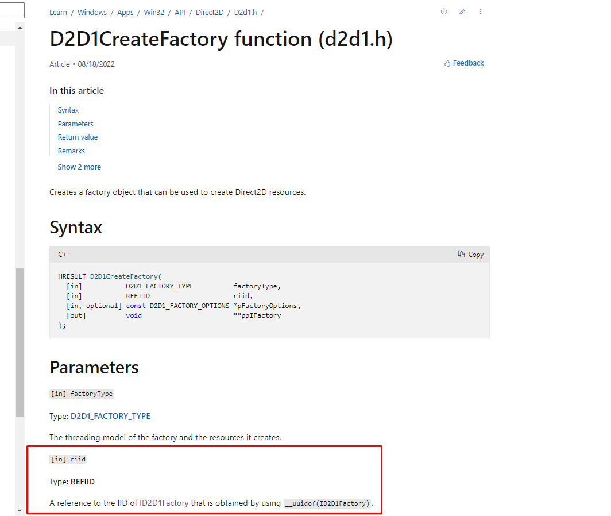The image size is (611, 516).
Task: Click the page title 'D2D1CreateFactory function (d2d1.h)'
Action: click(x=221, y=39)
